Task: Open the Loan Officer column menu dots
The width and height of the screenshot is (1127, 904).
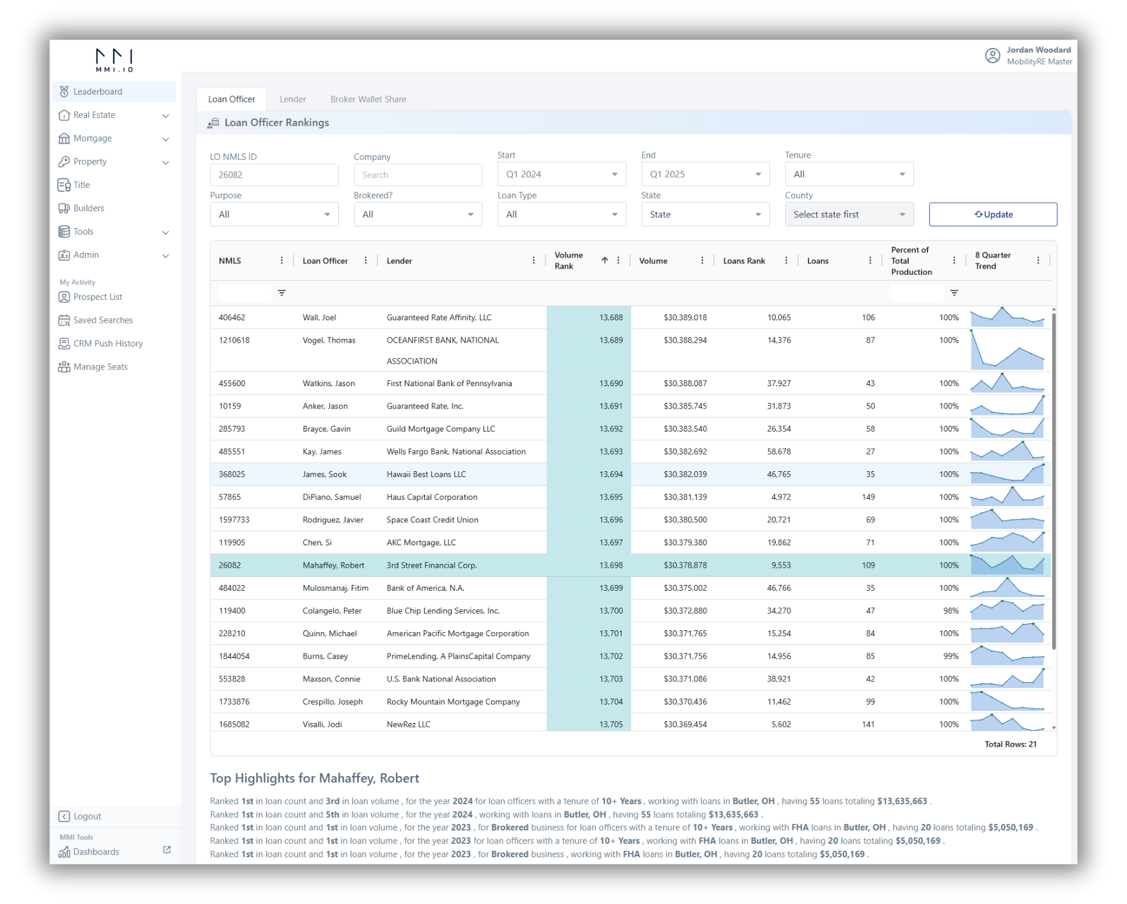Action: coord(366,260)
